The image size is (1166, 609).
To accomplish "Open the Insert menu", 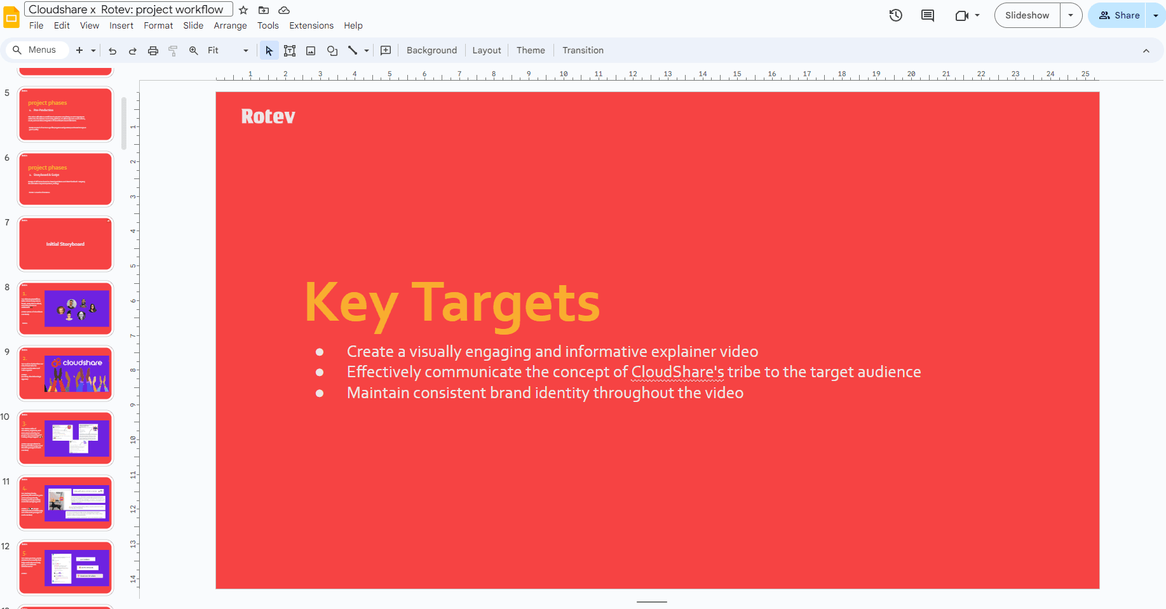I will coord(121,25).
